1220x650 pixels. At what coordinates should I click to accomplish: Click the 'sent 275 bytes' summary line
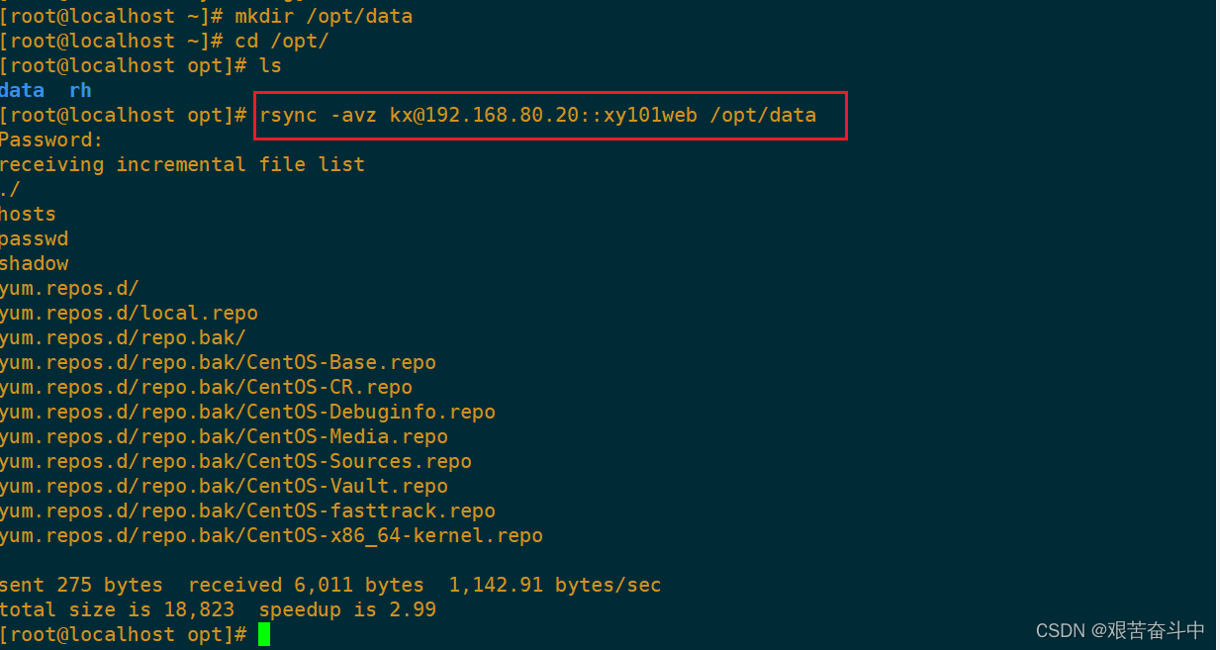click(330, 585)
